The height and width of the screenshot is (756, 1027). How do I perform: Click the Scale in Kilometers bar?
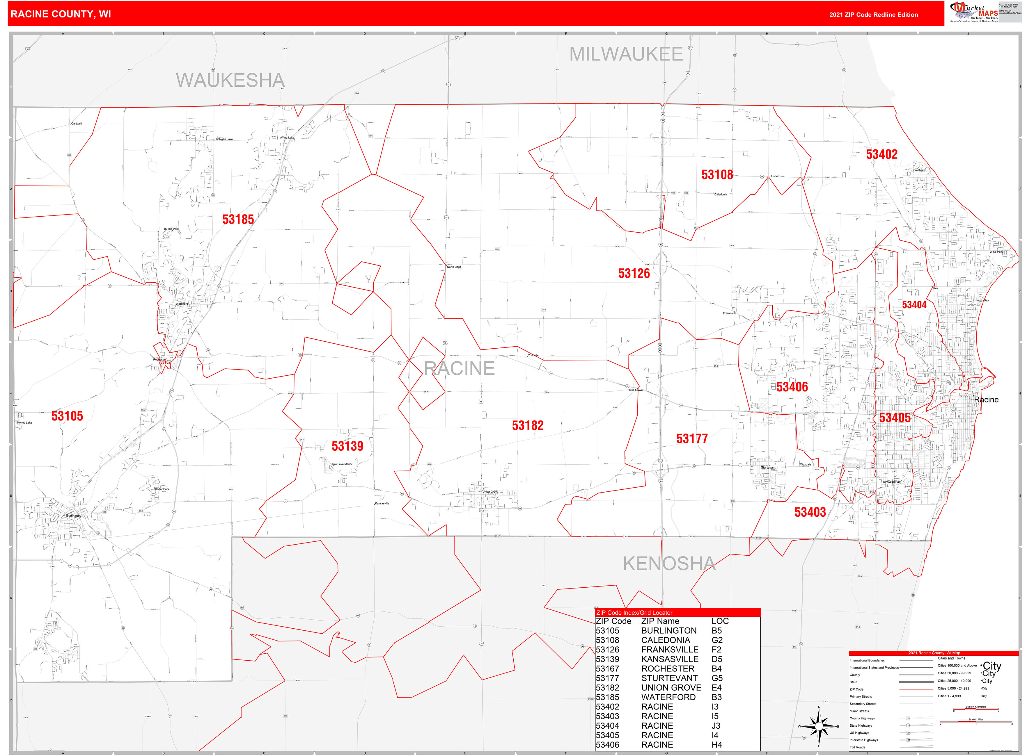(x=976, y=710)
